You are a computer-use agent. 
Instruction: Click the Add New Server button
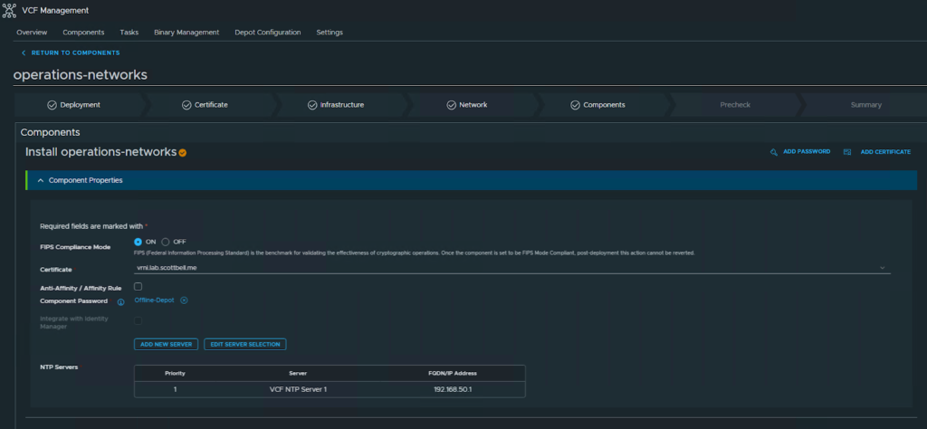coord(167,344)
